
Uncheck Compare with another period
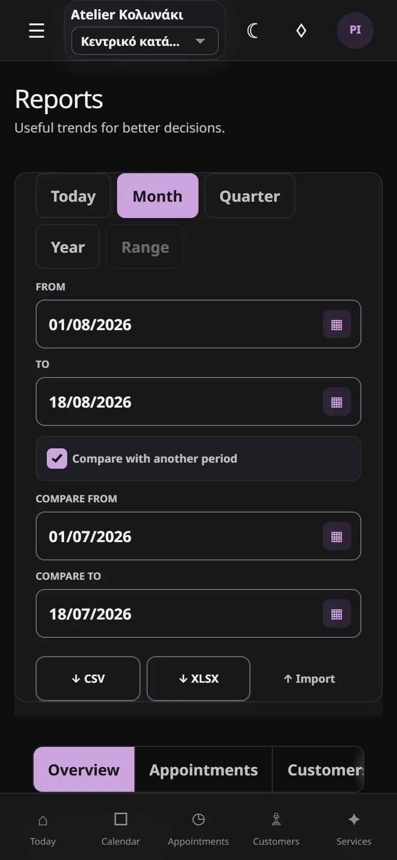coord(57,459)
